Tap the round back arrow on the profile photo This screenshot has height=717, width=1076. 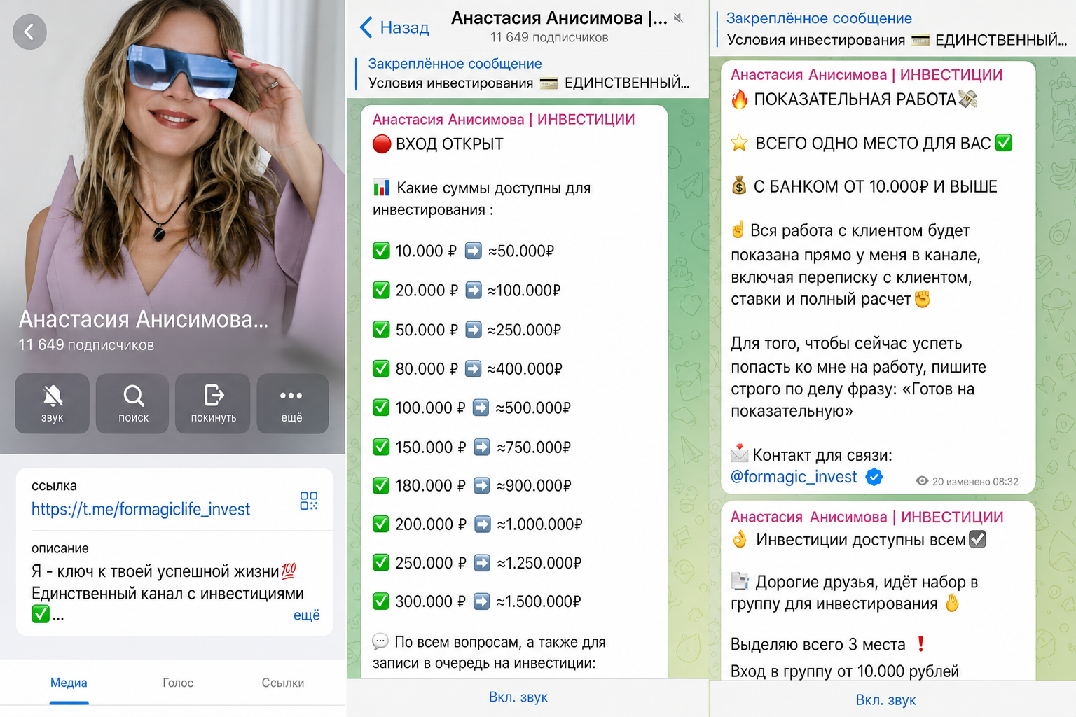[29, 32]
